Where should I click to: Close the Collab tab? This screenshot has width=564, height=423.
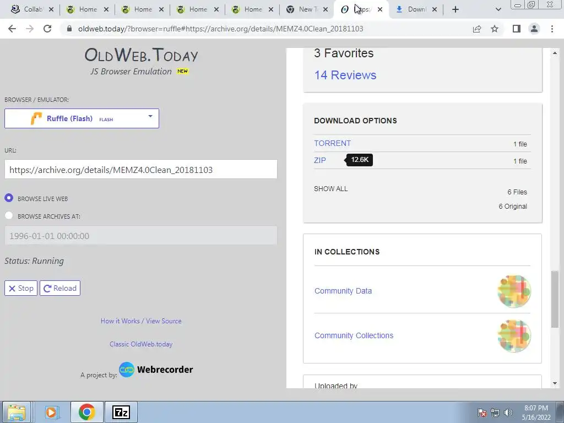[x=51, y=10]
